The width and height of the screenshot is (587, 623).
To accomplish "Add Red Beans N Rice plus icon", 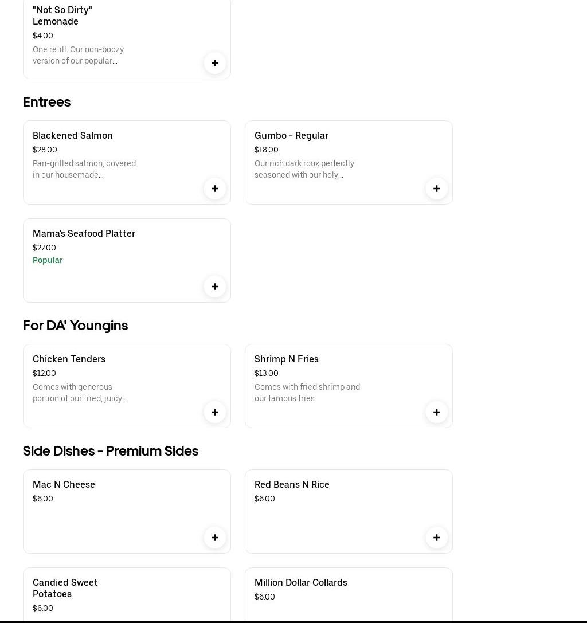I will (437, 538).
